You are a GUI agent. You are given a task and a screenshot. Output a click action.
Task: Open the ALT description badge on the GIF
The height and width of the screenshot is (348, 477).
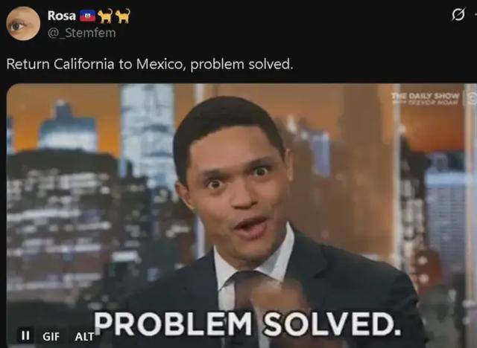point(84,336)
